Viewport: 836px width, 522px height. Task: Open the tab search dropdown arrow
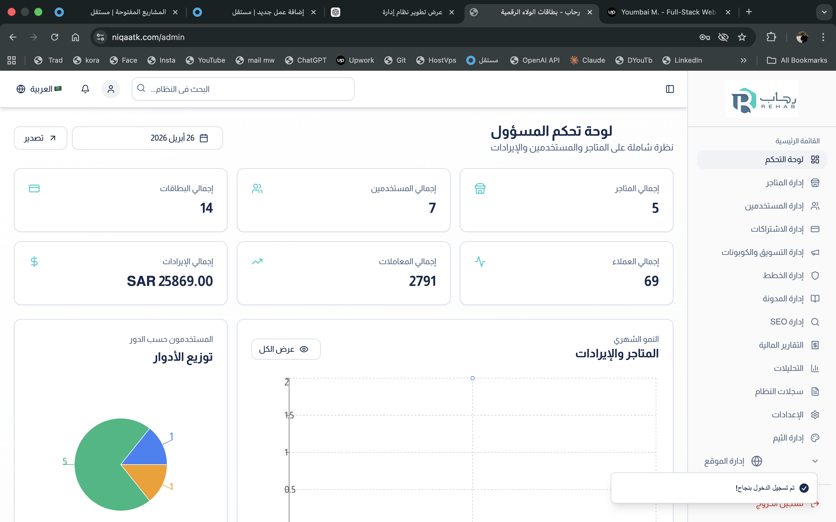(824, 12)
